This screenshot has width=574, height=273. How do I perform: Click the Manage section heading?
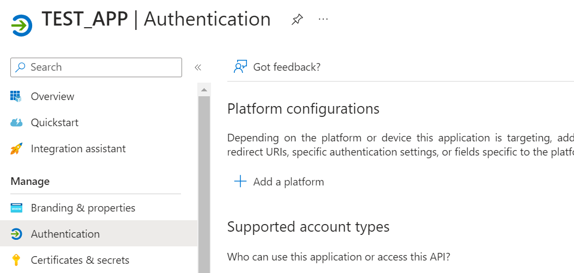pos(30,182)
